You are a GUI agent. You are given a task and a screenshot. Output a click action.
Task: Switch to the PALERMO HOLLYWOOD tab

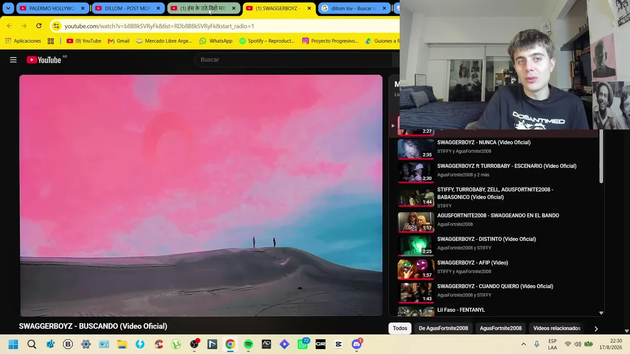point(52,8)
